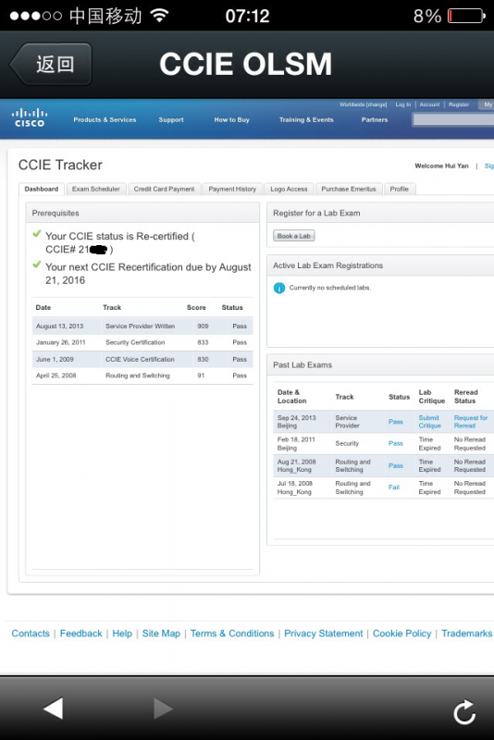Tap the browser forward arrow
This screenshot has width=494, height=740.
coord(163,708)
